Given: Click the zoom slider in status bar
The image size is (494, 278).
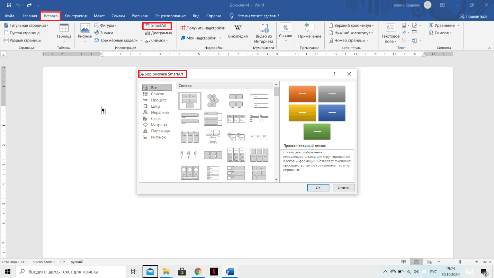Looking at the screenshot, I should pos(460,262).
